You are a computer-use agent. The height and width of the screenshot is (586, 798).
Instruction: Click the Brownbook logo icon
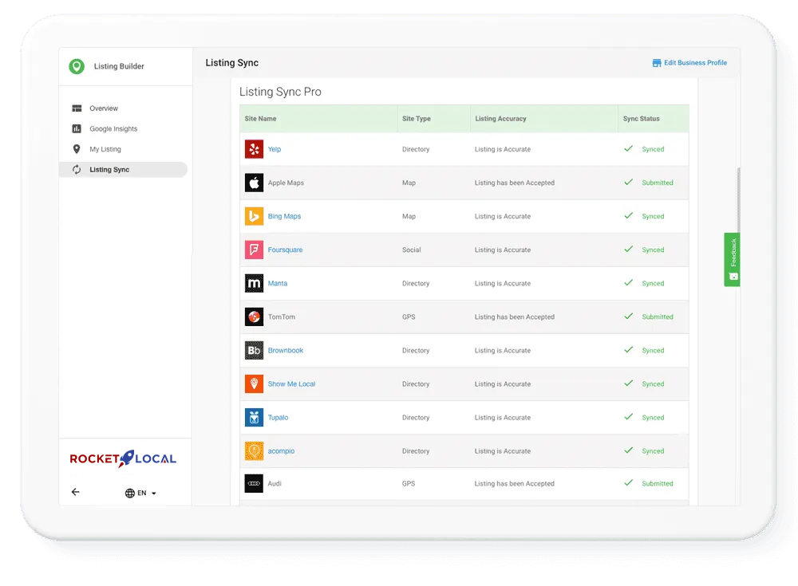click(x=254, y=350)
